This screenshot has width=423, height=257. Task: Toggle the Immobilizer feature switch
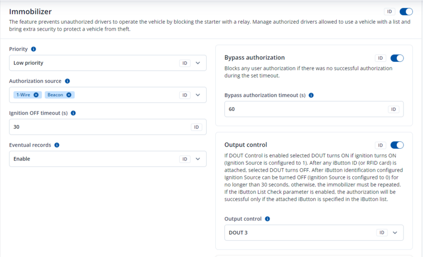pos(406,11)
